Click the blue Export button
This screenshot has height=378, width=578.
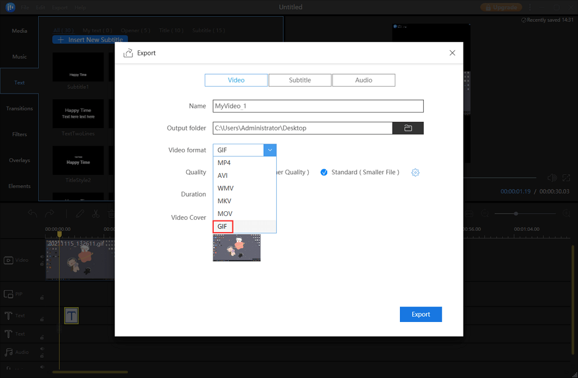point(421,315)
